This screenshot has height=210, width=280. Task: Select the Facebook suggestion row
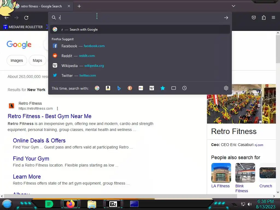click(140, 46)
